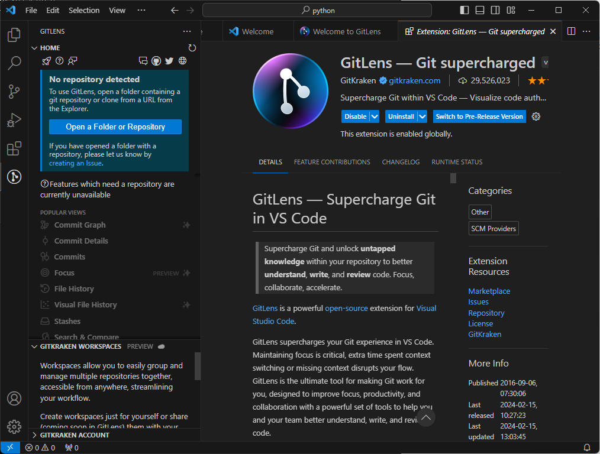Viewport: 600px width, 454px height.
Task: Refresh the GitLens Home view
Action: click(192, 48)
